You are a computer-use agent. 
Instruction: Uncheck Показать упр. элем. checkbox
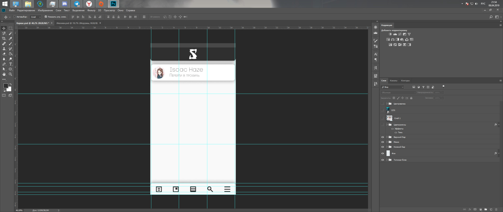coord(46,17)
